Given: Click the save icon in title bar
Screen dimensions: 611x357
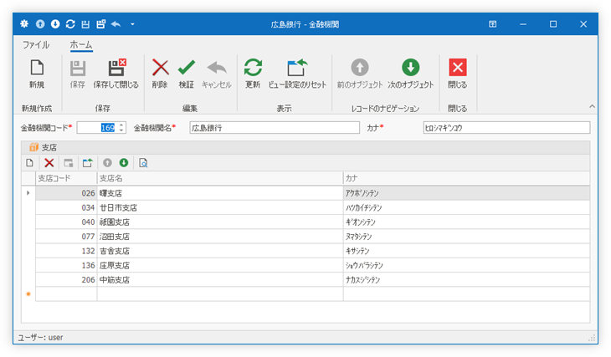Looking at the screenshot, I should [85, 24].
